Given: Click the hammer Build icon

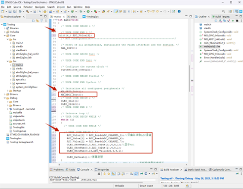Looking at the screenshot, I should point(27,11).
